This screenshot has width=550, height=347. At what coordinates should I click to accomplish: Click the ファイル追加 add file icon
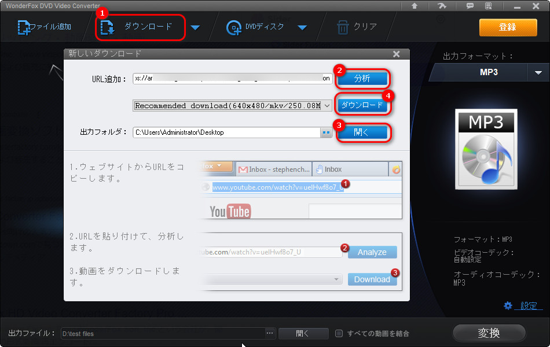pos(24,27)
